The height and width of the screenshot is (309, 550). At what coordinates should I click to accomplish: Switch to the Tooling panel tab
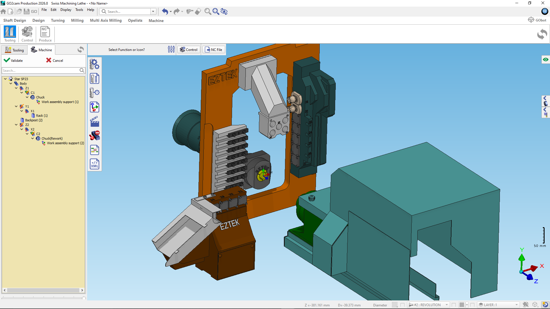14,50
